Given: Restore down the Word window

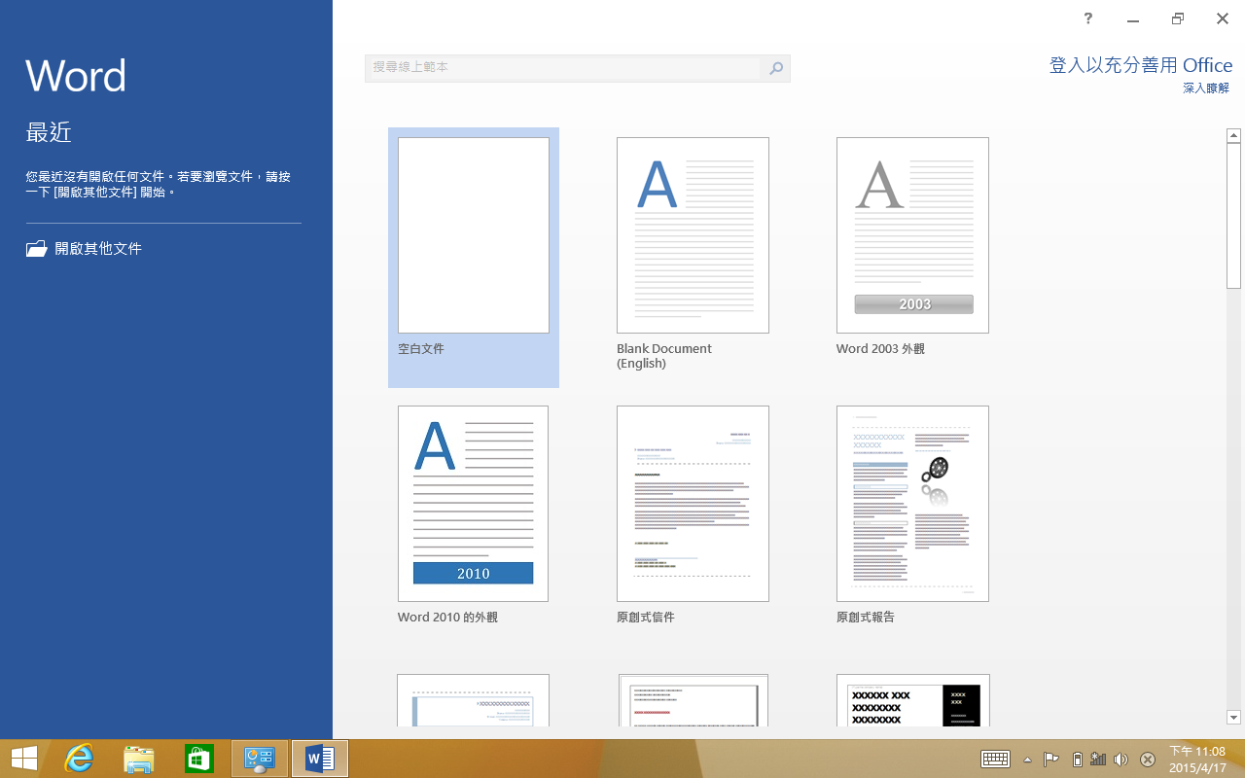Looking at the screenshot, I should pos(1178,18).
